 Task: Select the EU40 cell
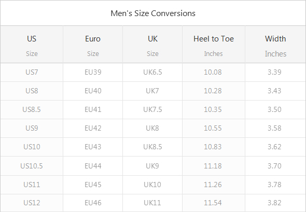[93, 91]
